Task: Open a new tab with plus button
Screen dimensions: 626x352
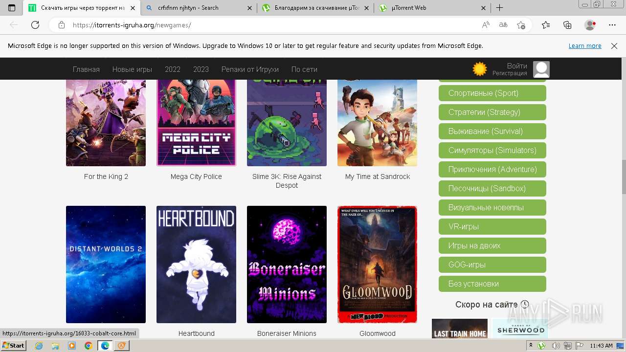Action: click(499, 8)
